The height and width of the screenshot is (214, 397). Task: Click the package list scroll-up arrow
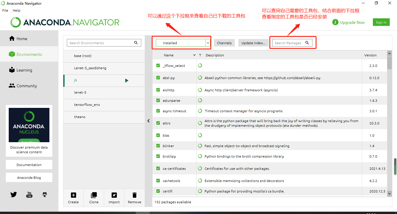[389, 54]
